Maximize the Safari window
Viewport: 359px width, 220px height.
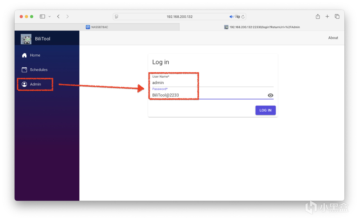[x=32, y=17]
